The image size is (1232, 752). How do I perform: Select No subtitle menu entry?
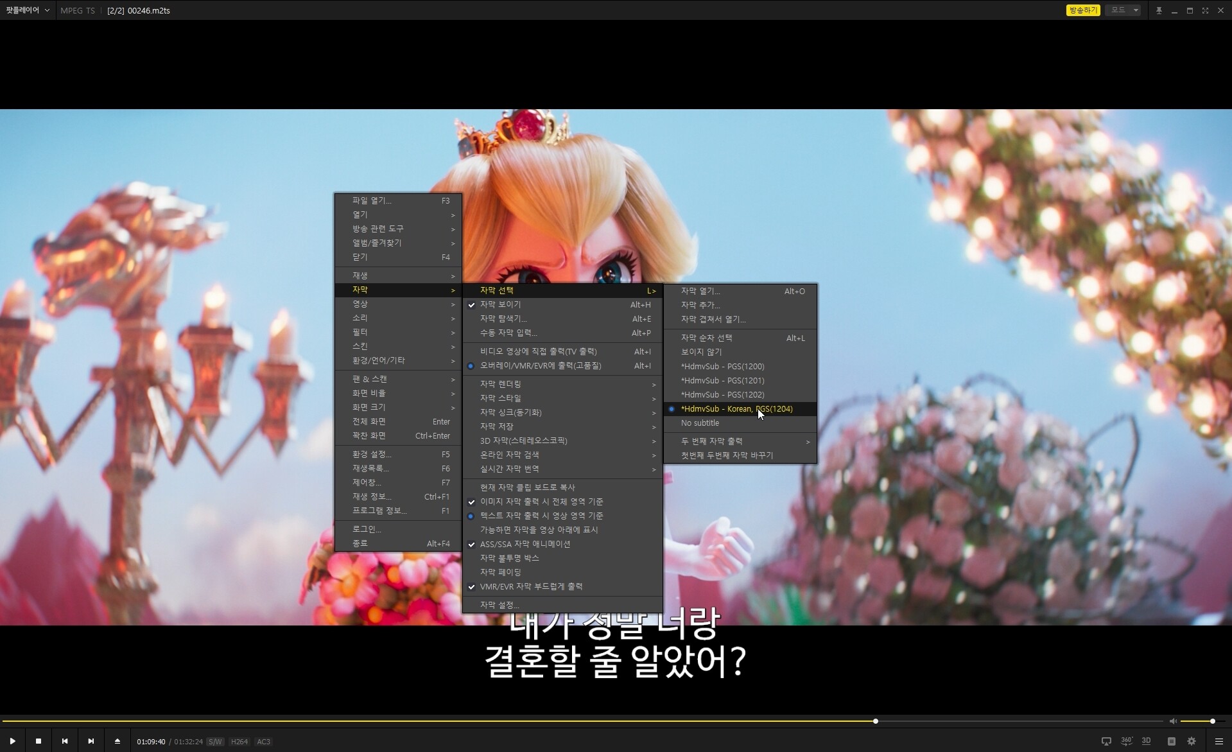pos(700,423)
